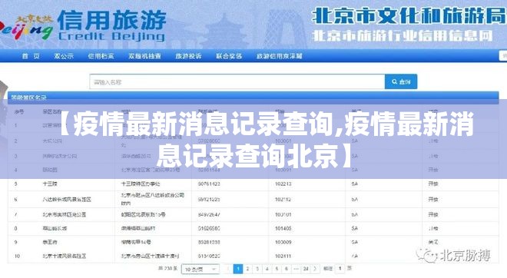
Task: Select 北京市奥林匹克公园 in row 7
Action: [x=65, y=214]
